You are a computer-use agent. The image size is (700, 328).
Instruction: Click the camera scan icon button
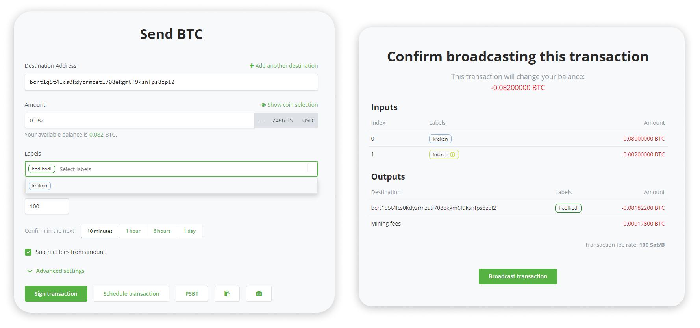pyautogui.click(x=259, y=294)
